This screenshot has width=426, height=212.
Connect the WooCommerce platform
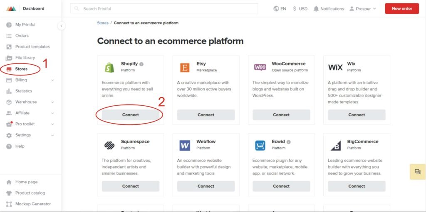click(281, 115)
